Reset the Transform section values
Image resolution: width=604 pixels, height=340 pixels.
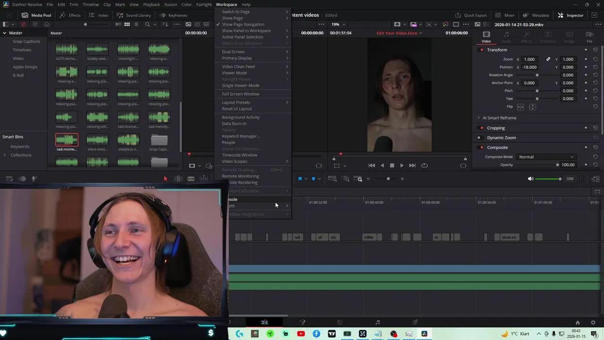[596, 50]
